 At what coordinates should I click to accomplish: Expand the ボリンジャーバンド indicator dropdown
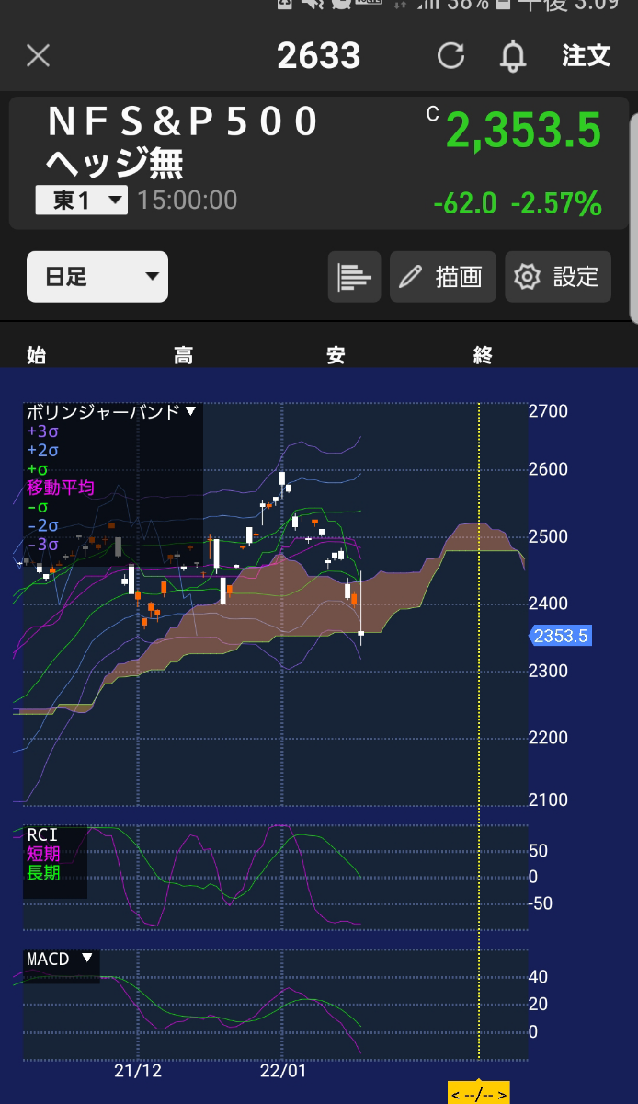[111, 412]
